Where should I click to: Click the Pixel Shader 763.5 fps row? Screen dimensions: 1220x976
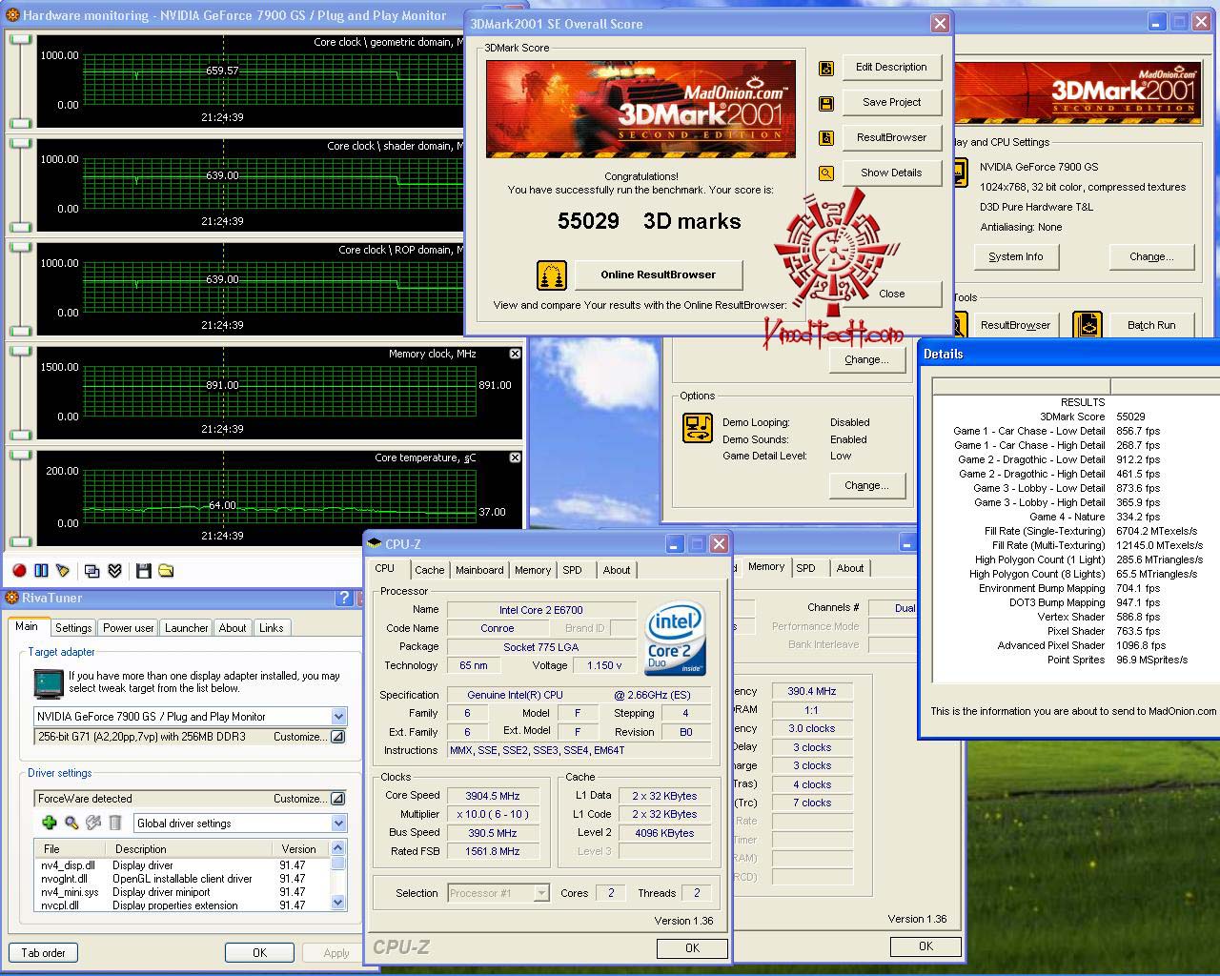click(x=1075, y=631)
